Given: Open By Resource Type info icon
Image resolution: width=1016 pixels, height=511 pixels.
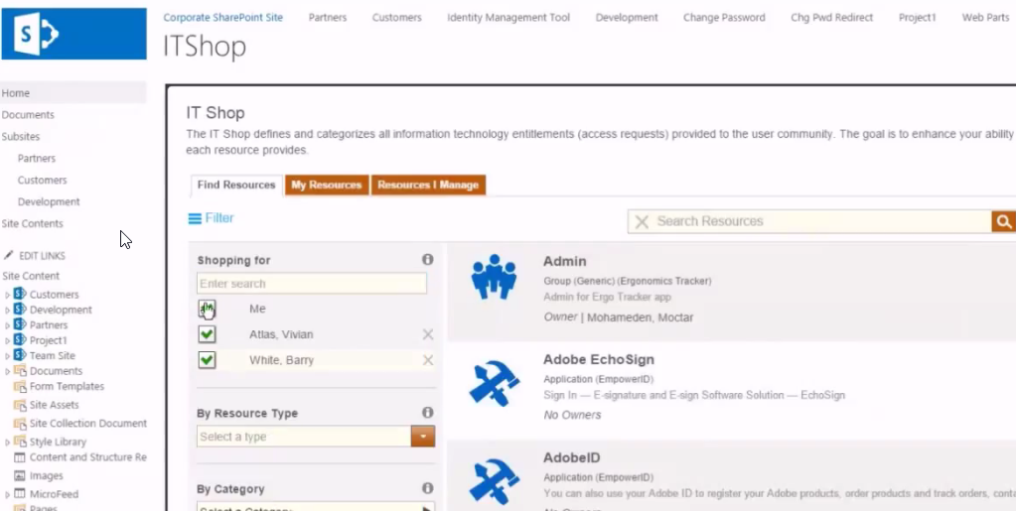Looking at the screenshot, I should pyautogui.click(x=428, y=412).
